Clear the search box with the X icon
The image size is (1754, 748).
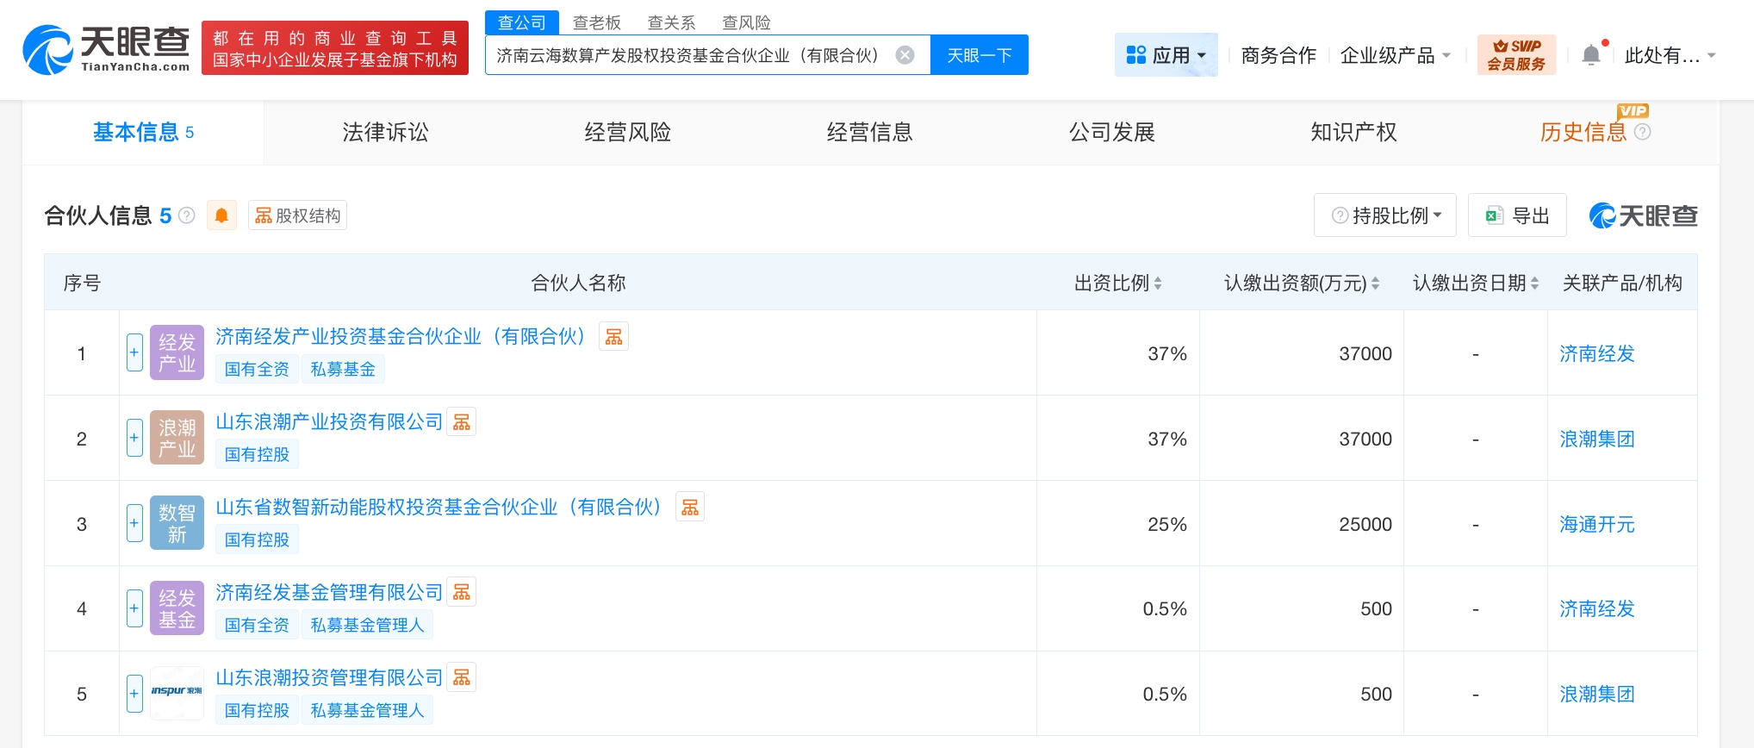(x=905, y=55)
